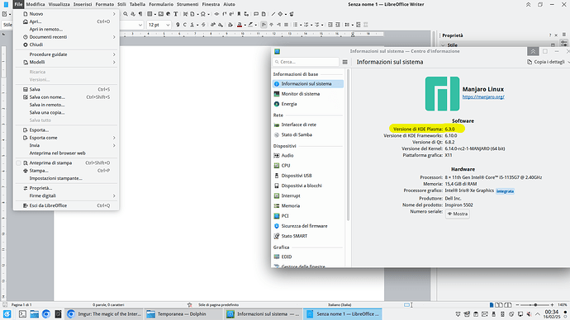Open the Strumenti menu
The image size is (570, 320).
[x=188, y=4]
